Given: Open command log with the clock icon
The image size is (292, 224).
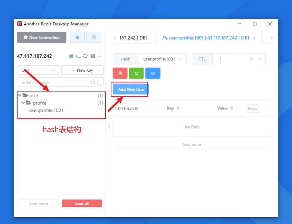Looking at the screenshot, I should [x=94, y=37].
